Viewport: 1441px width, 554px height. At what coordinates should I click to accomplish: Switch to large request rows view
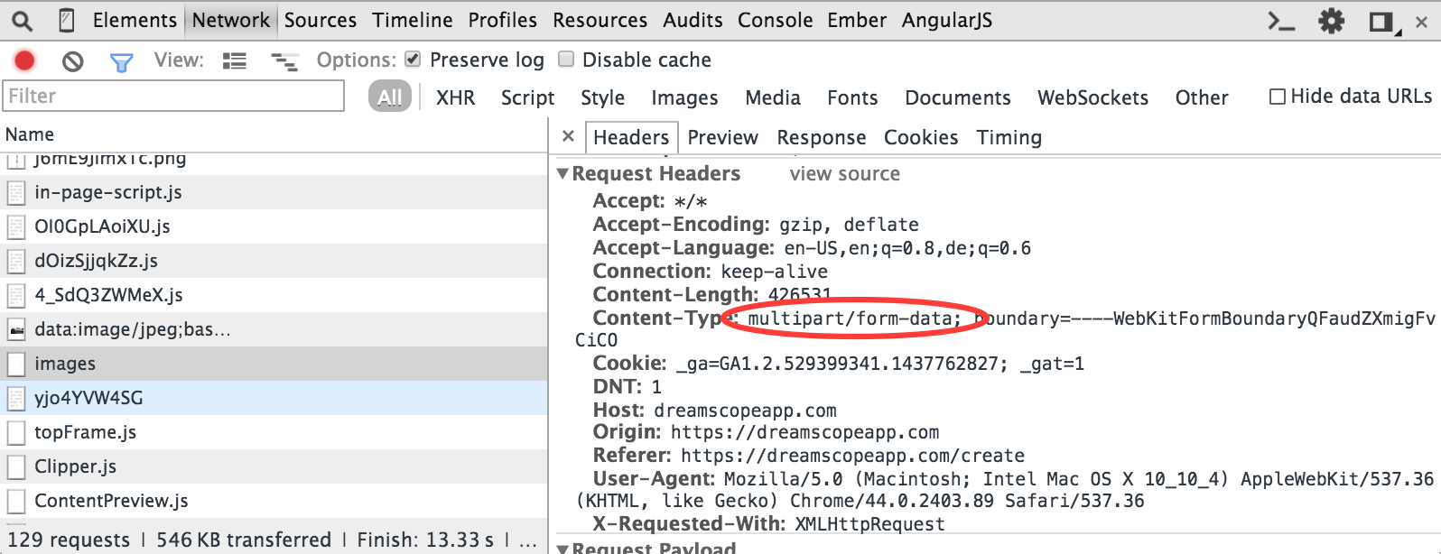point(235,61)
